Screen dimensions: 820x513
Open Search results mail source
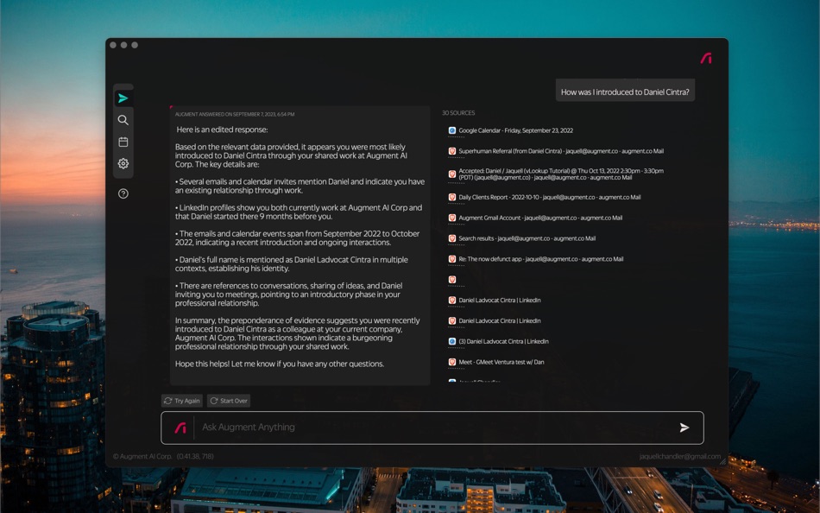click(527, 238)
